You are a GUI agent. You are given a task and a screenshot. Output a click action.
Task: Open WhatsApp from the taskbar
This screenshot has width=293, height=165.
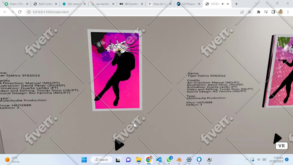169,160
